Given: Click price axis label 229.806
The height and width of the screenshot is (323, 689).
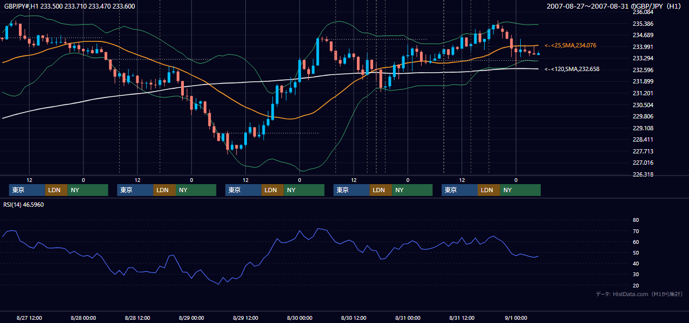Looking at the screenshot, I should pos(643,116).
